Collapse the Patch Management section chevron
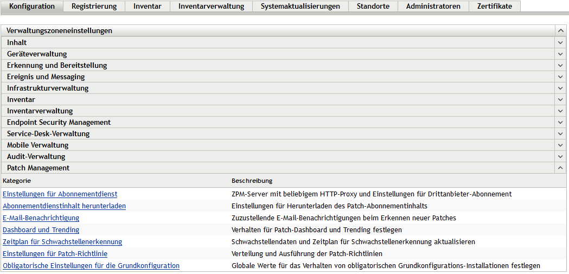Viewport: 569px width, 274px height. (x=560, y=168)
